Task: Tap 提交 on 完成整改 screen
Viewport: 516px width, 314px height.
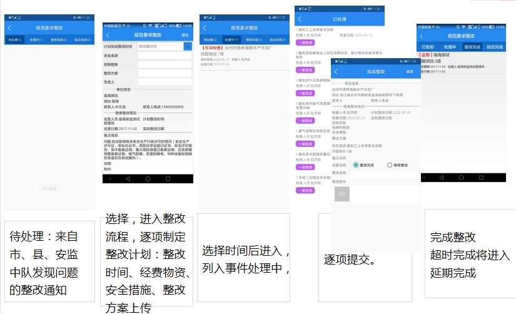Action: pyautogui.click(x=410, y=71)
